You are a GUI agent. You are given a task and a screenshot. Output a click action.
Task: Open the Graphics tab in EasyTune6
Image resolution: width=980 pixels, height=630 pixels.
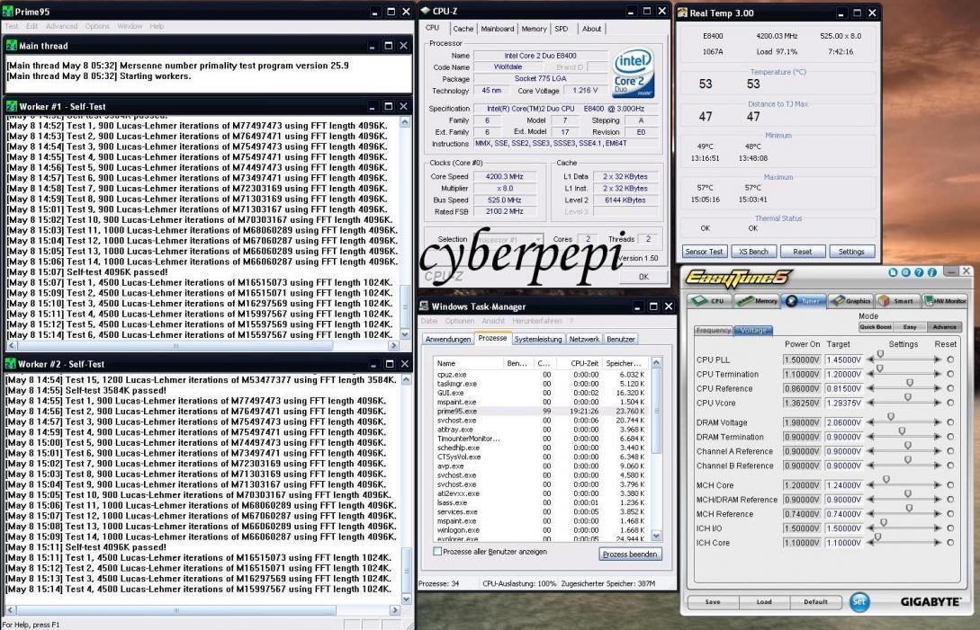click(x=850, y=301)
